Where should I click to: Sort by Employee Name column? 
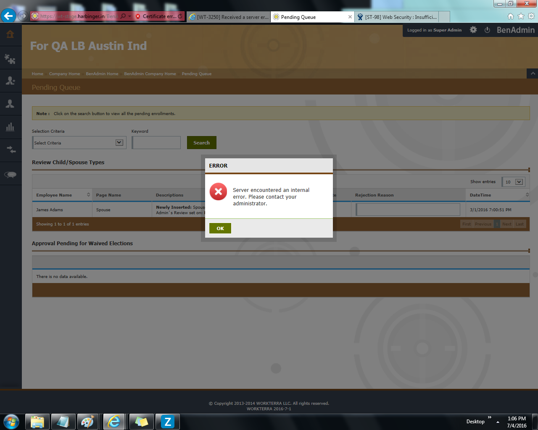tap(62, 195)
